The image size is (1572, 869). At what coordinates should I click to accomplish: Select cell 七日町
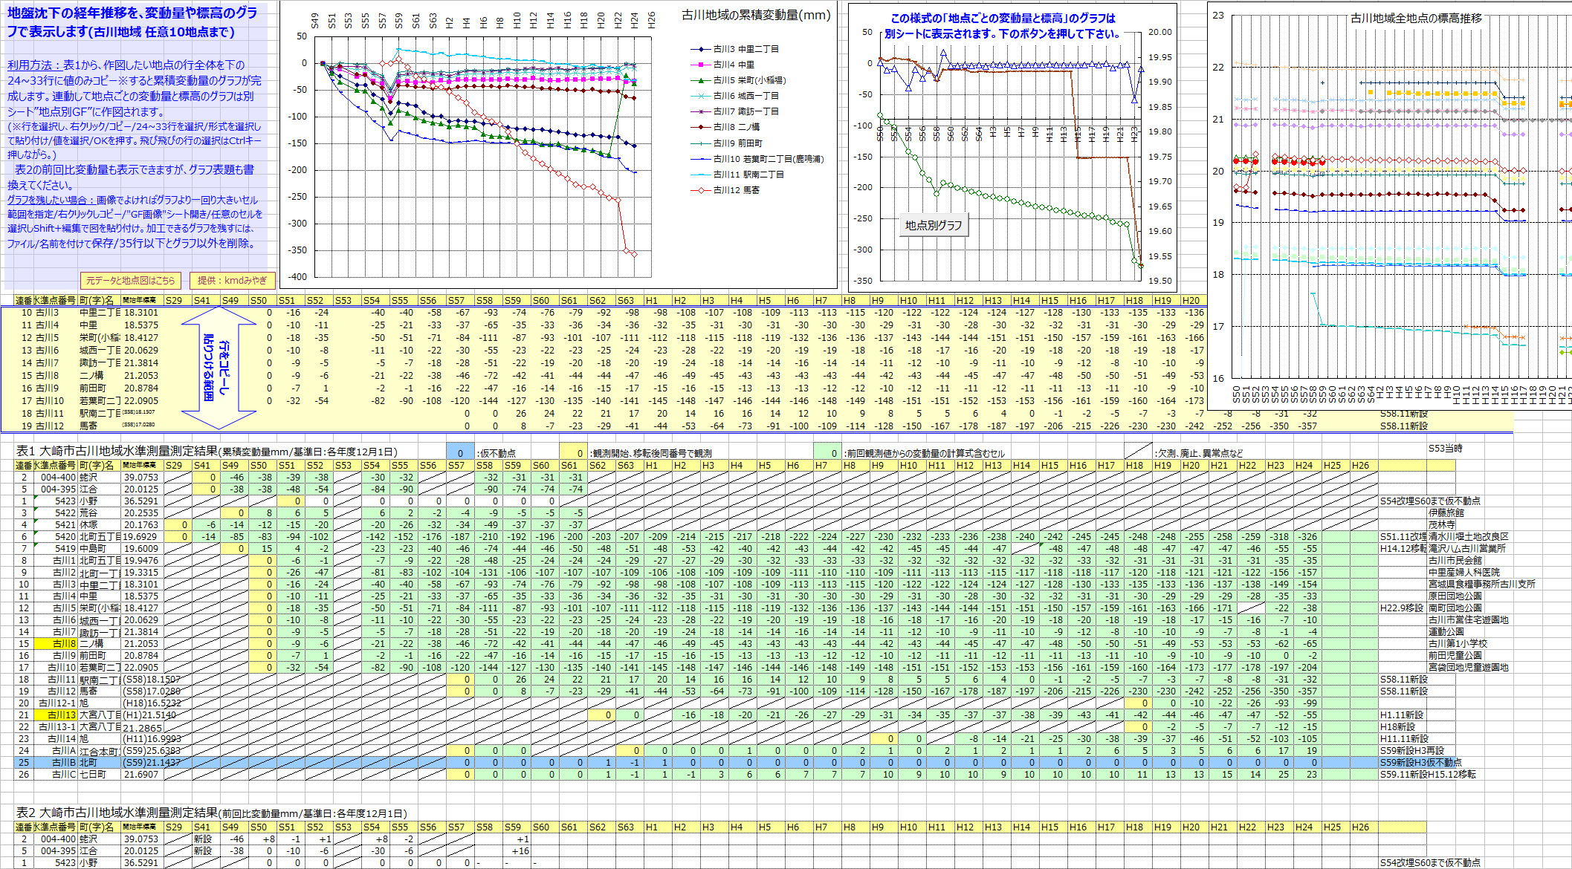point(100,774)
